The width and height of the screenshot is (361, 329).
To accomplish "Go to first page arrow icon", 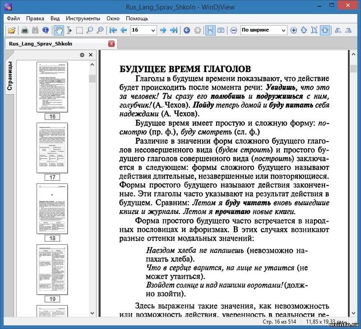I will [x=113, y=30].
